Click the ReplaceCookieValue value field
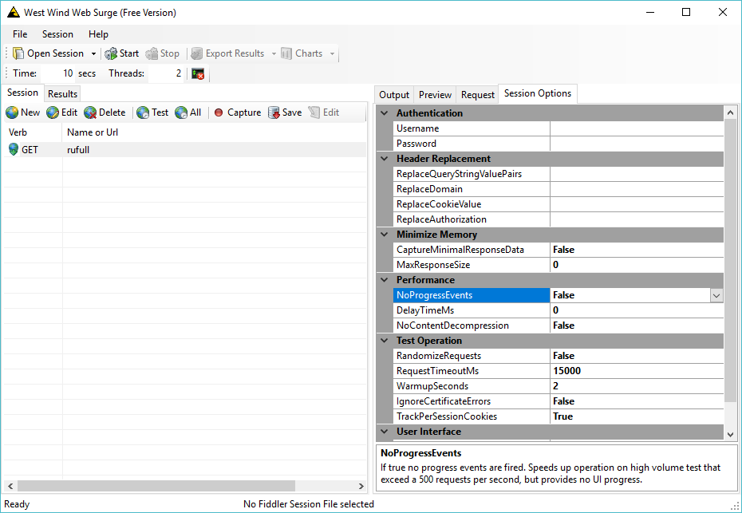Viewport: 742px width, 513px height. [637, 204]
